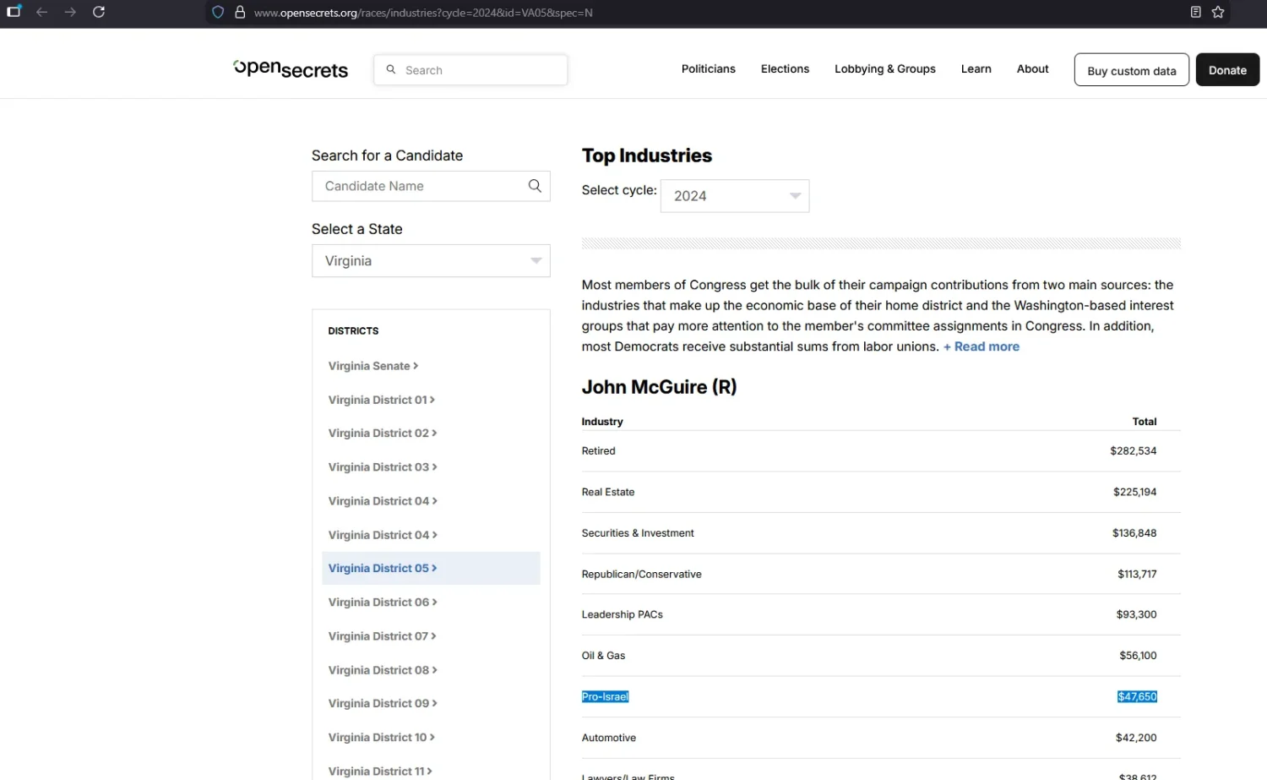Click the $225,194 total value
The height and width of the screenshot is (780, 1267).
1135,493
